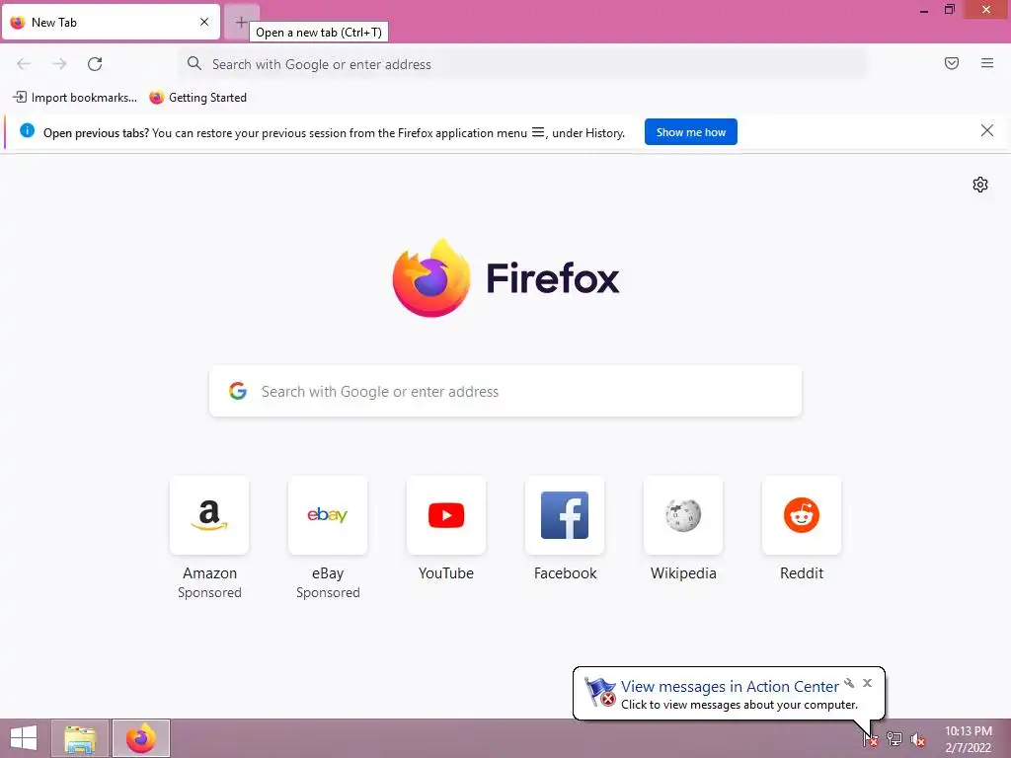The width and height of the screenshot is (1011, 758).
Task: Open the Save to Pocket icon
Action: 952,63
